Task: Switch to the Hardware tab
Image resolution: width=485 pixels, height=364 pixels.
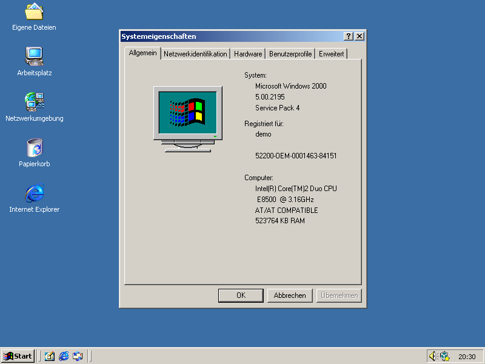Action: tap(248, 54)
